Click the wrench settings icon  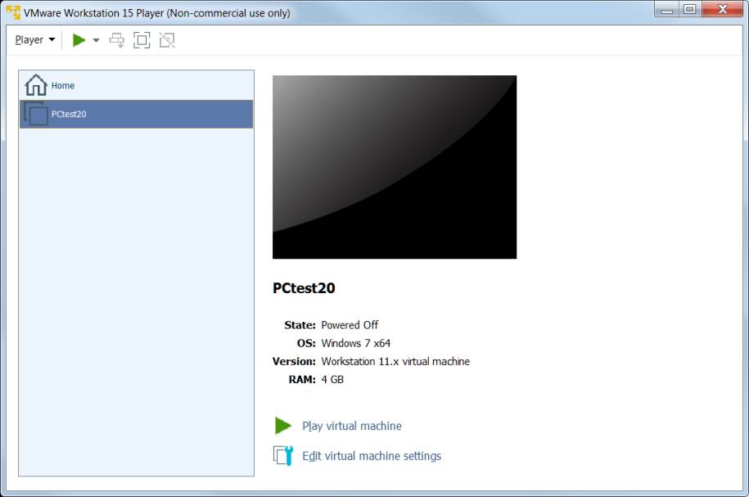283,455
